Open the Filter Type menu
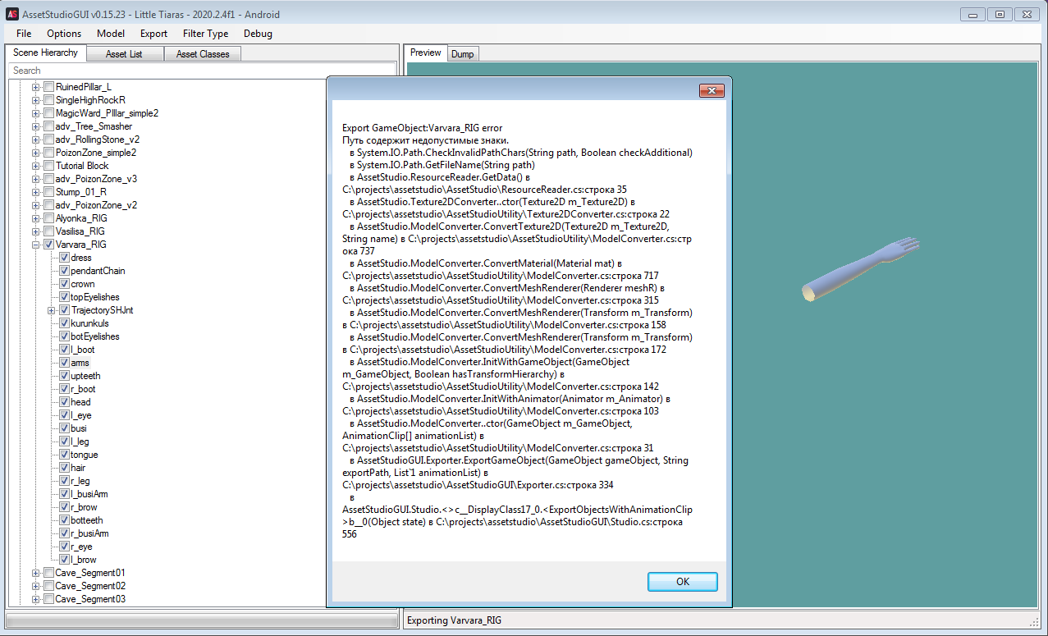 205,34
